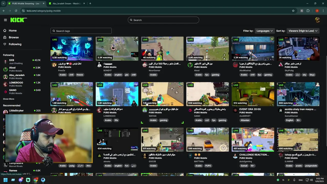Open the user profile avatar menu

pos(318,20)
